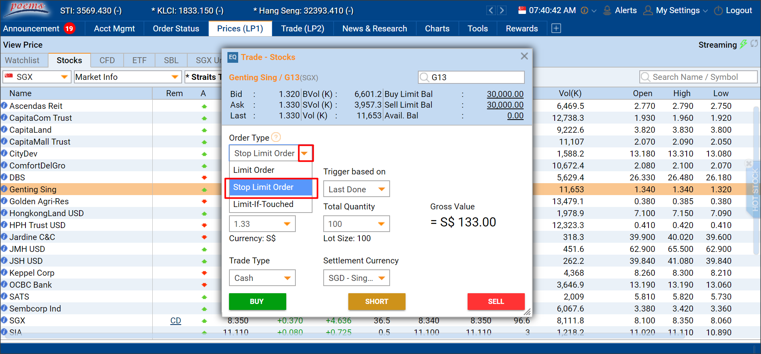Expand the Order Type dropdown arrow
Viewport: 761px width, 354px height.
[x=305, y=153]
